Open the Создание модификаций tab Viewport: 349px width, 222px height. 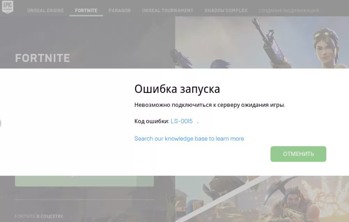point(289,10)
